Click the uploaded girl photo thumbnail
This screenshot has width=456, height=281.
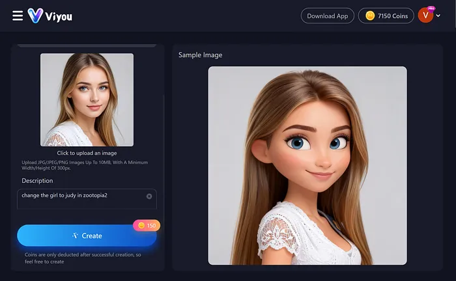click(x=87, y=100)
